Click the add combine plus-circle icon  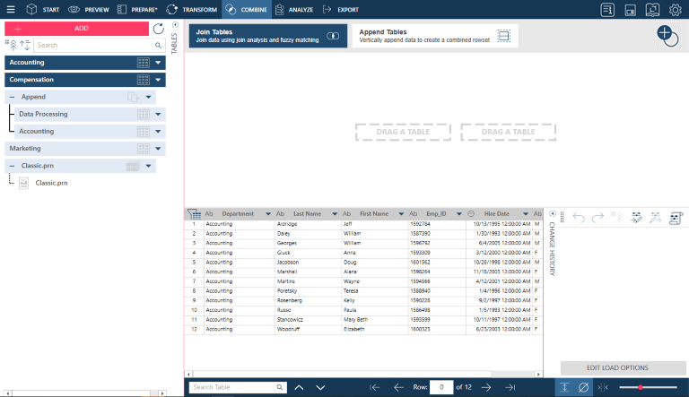click(667, 36)
